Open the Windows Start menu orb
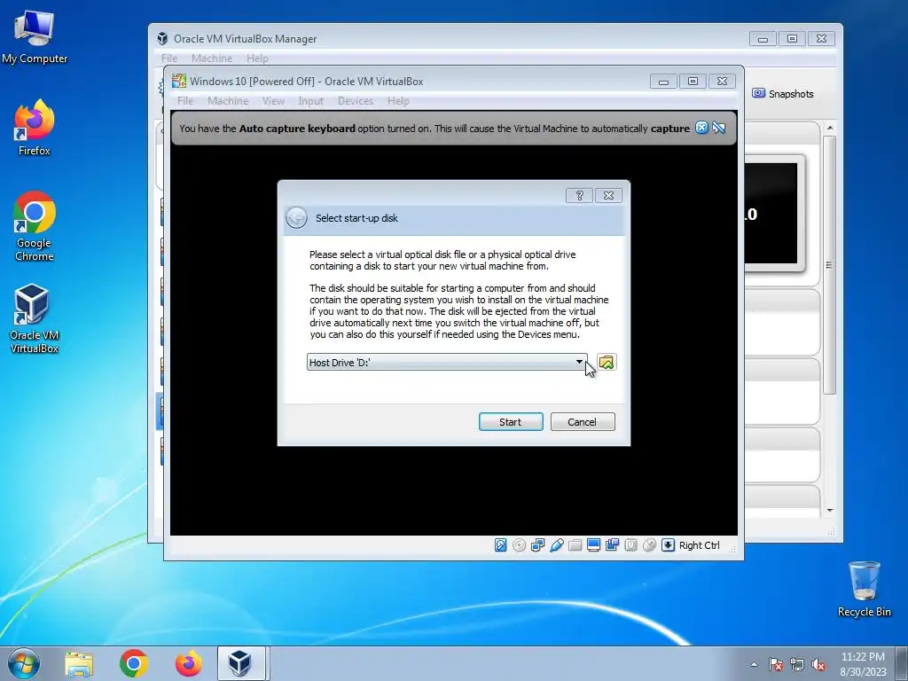The height and width of the screenshot is (681, 908). coord(24,663)
